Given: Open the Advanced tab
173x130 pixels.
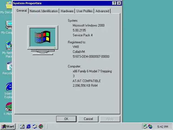Looking at the screenshot, I should [x=102, y=11].
